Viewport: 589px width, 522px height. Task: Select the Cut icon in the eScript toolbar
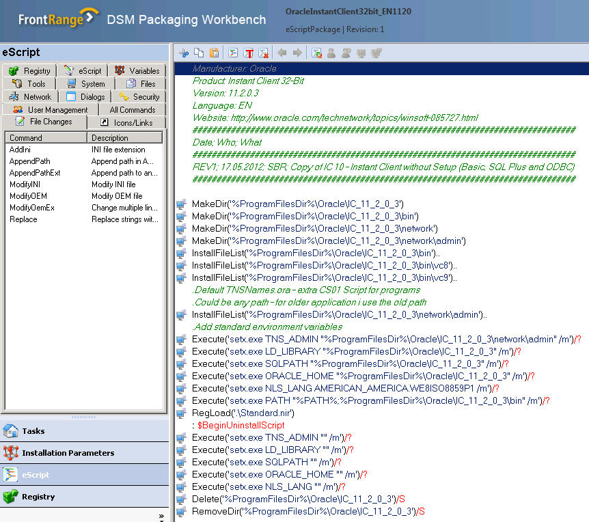[183, 53]
